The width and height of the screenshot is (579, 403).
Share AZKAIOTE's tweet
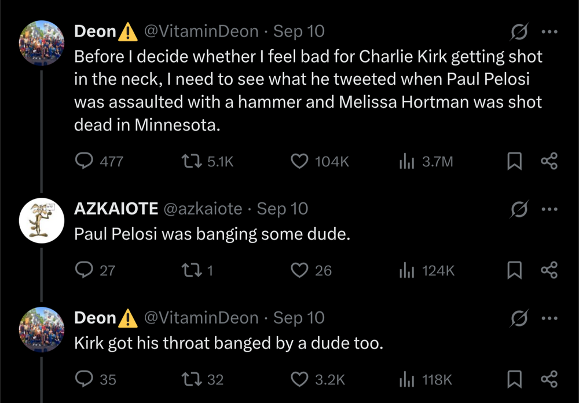(549, 270)
